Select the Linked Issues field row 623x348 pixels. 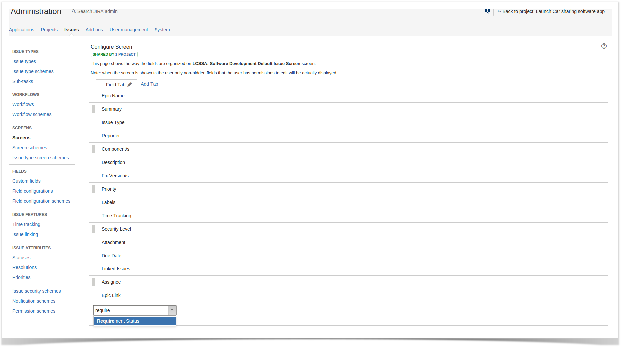coord(349,269)
